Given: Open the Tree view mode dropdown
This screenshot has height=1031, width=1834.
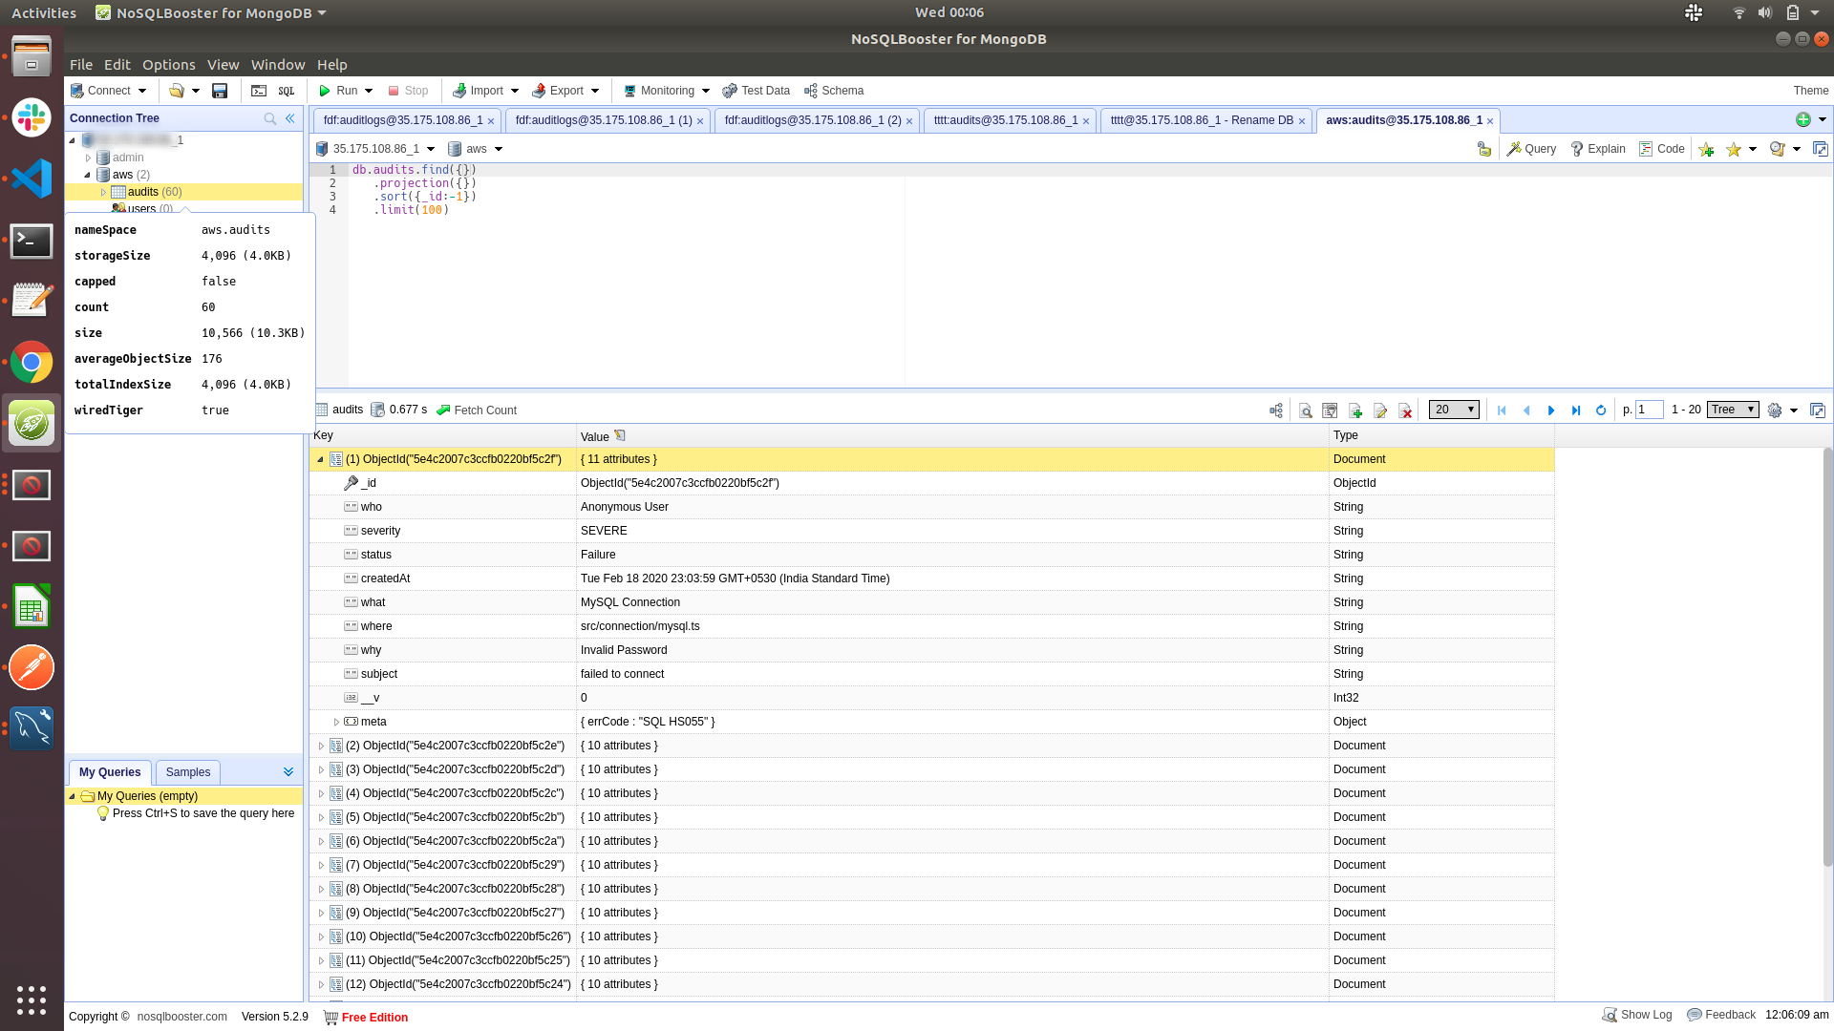Looking at the screenshot, I should [x=1733, y=410].
